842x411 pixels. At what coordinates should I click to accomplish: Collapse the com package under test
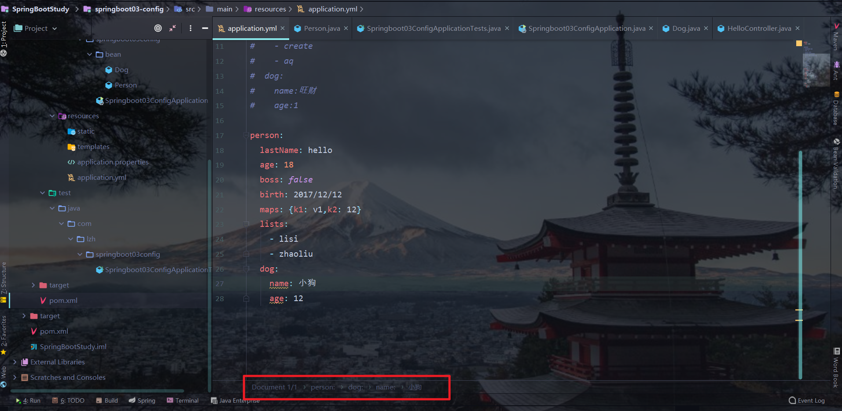(62, 224)
